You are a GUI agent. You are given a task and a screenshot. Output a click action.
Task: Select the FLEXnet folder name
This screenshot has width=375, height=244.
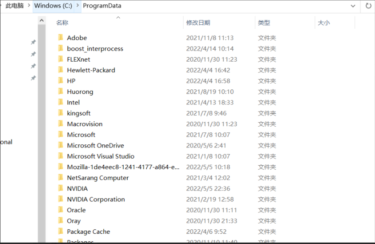click(78, 59)
